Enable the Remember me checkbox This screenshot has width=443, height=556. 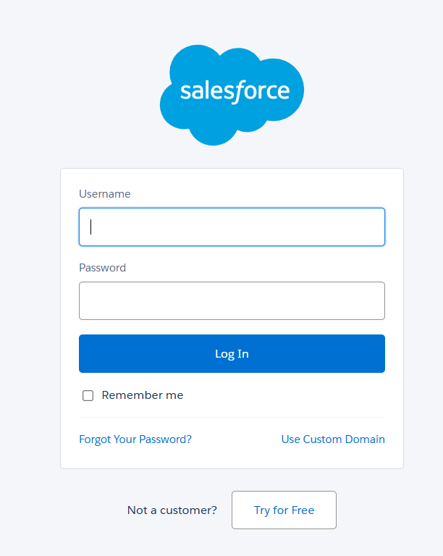[x=88, y=395]
